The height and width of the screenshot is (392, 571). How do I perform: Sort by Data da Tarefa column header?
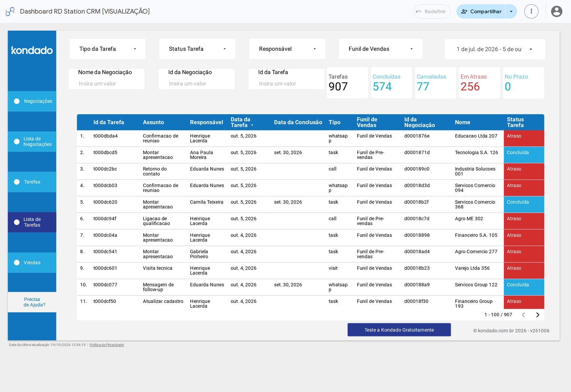click(241, 122)
